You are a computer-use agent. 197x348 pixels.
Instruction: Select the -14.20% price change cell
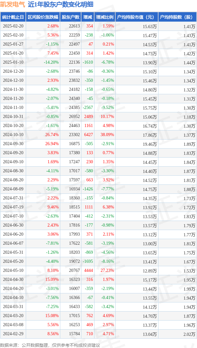(x=51, y=62)
